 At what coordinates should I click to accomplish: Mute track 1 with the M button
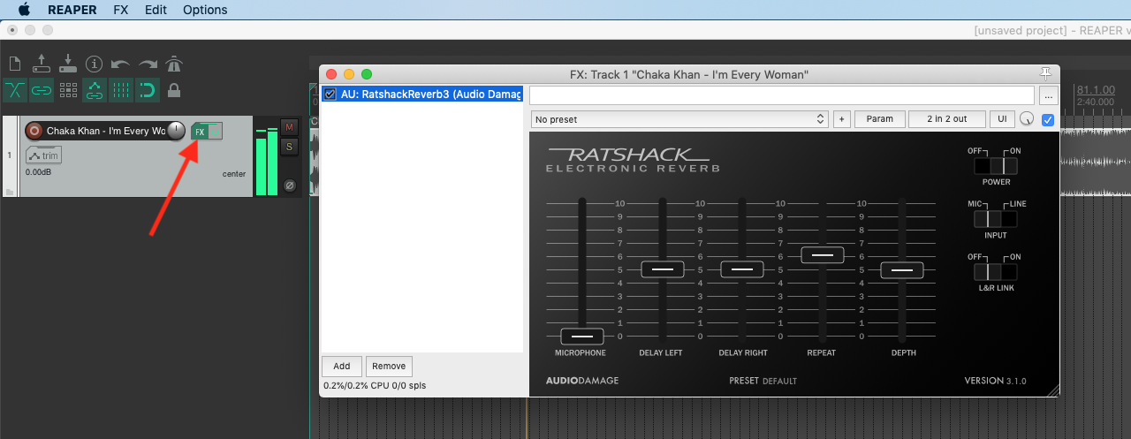(289, 127)
